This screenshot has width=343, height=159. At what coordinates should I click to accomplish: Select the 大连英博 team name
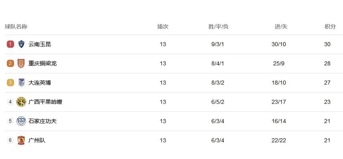pyautogui.click(x=40, y=83)
